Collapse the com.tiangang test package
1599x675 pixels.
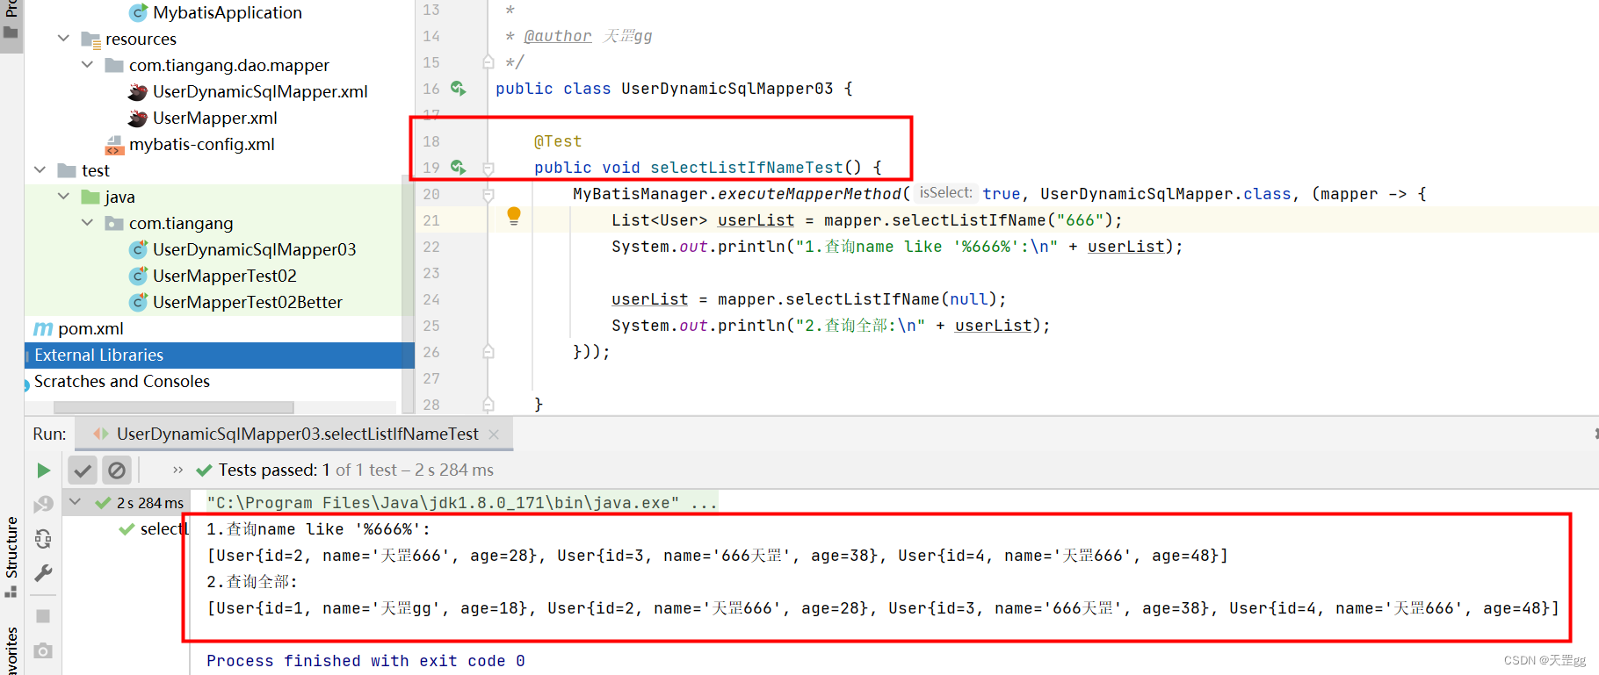(x=87, y=223)
